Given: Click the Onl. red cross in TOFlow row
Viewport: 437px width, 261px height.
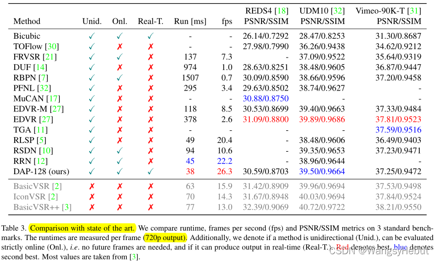Looking at the screenshot, I should click(x=119, y=47).
